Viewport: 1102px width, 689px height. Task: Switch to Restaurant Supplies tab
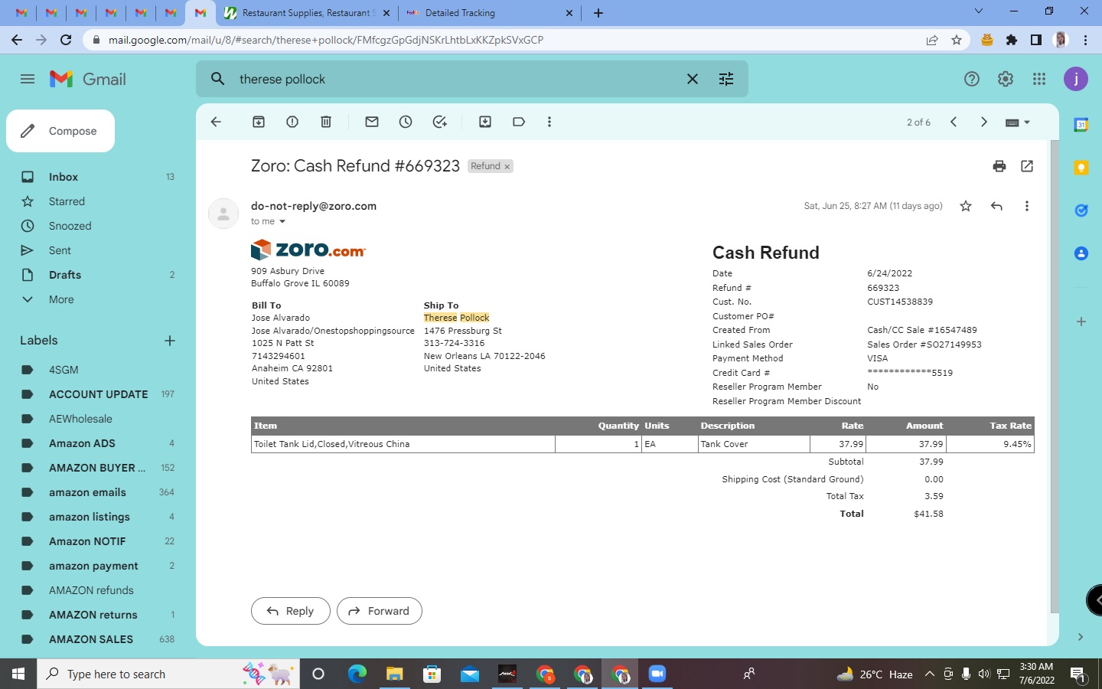coord(307,13)
